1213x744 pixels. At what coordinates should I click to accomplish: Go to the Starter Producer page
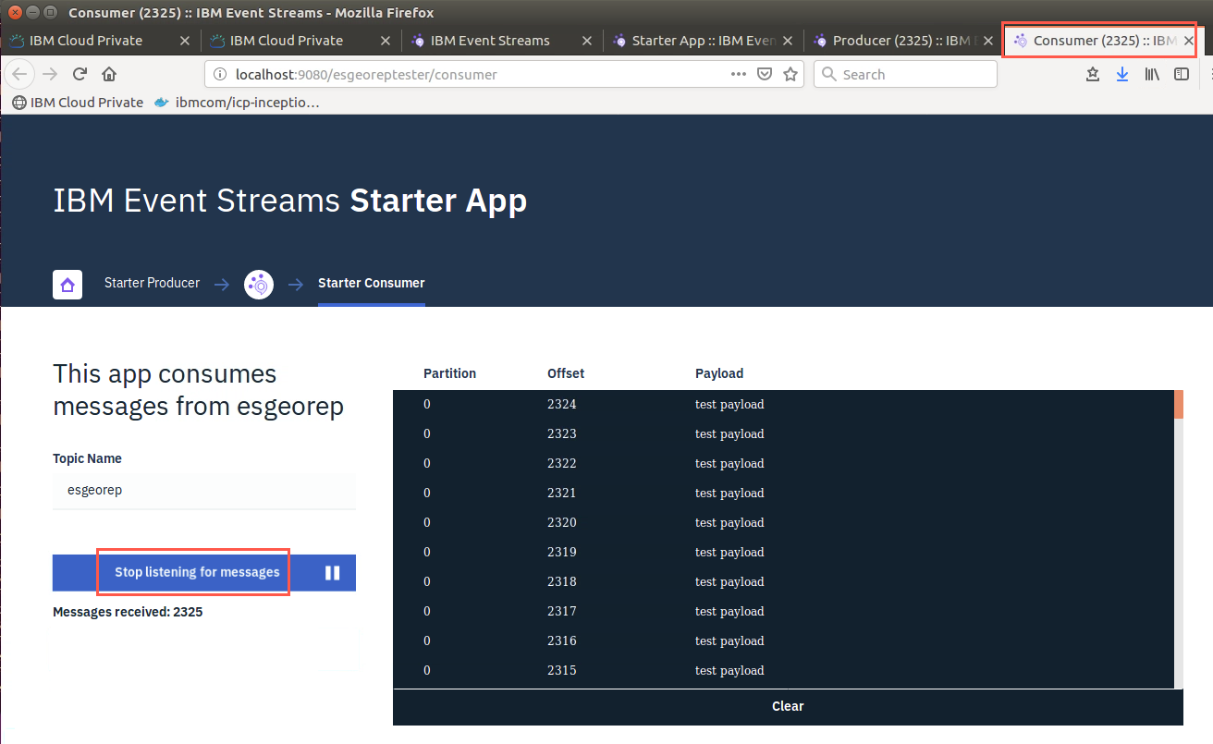click(152, 283)
